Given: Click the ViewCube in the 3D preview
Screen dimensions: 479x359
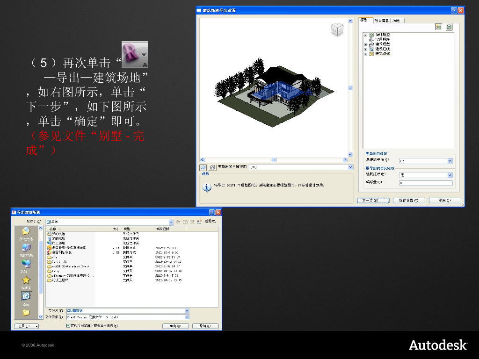Looking at the screenshot, I should (337, 29).
